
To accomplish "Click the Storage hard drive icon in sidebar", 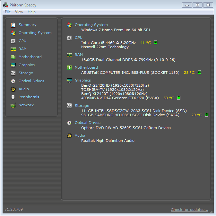I will 13,73.
